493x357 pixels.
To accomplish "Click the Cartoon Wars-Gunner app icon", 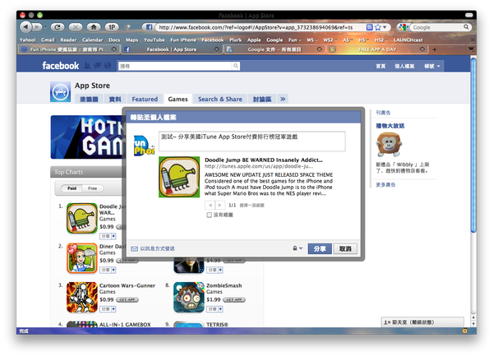I will point(82,297).
